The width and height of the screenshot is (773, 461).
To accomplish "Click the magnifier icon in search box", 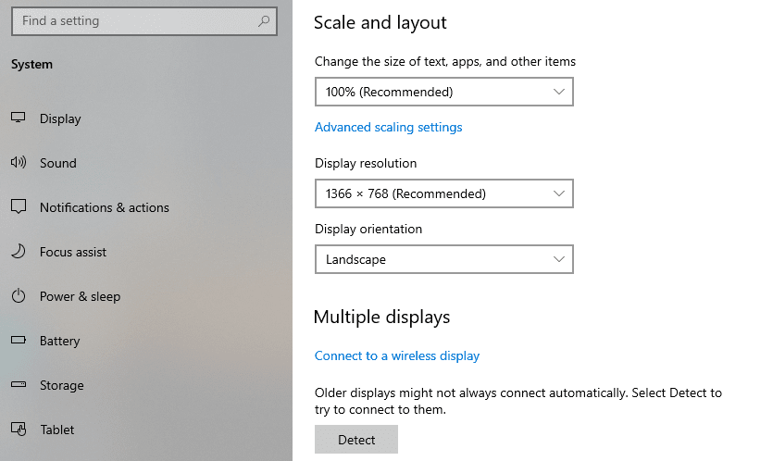I will pyautogui.click(x=264, y=20).
